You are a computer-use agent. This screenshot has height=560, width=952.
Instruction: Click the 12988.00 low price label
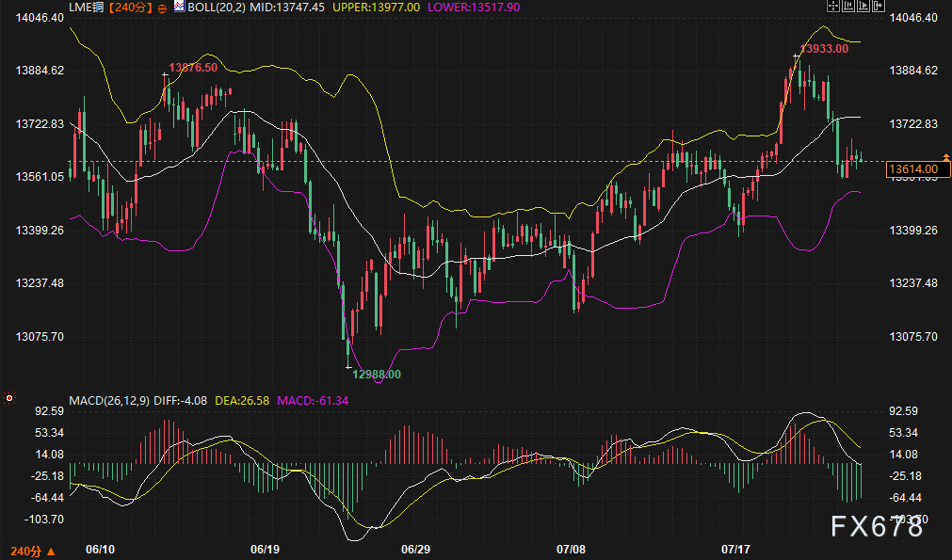[377, 375]
